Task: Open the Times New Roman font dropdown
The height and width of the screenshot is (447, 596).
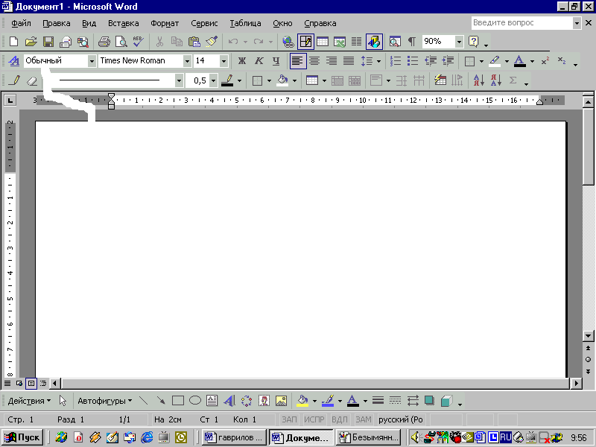Action: point(187,61)
